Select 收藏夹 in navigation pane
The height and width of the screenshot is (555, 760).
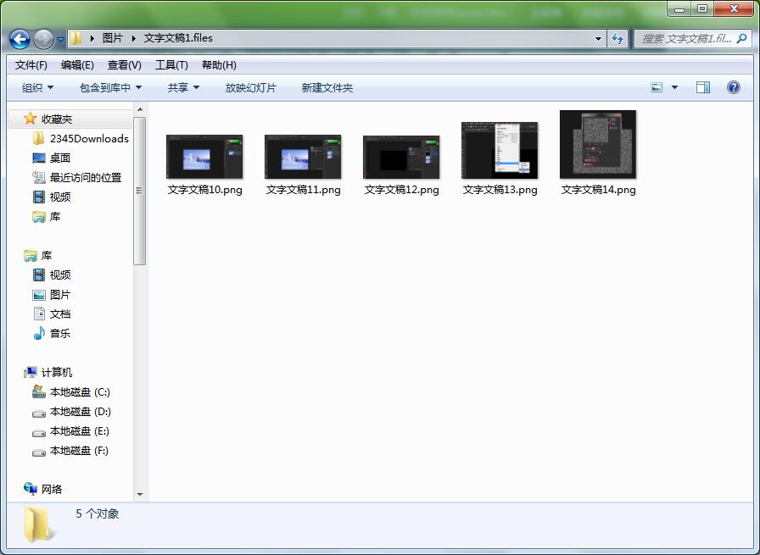coord(57,119)
